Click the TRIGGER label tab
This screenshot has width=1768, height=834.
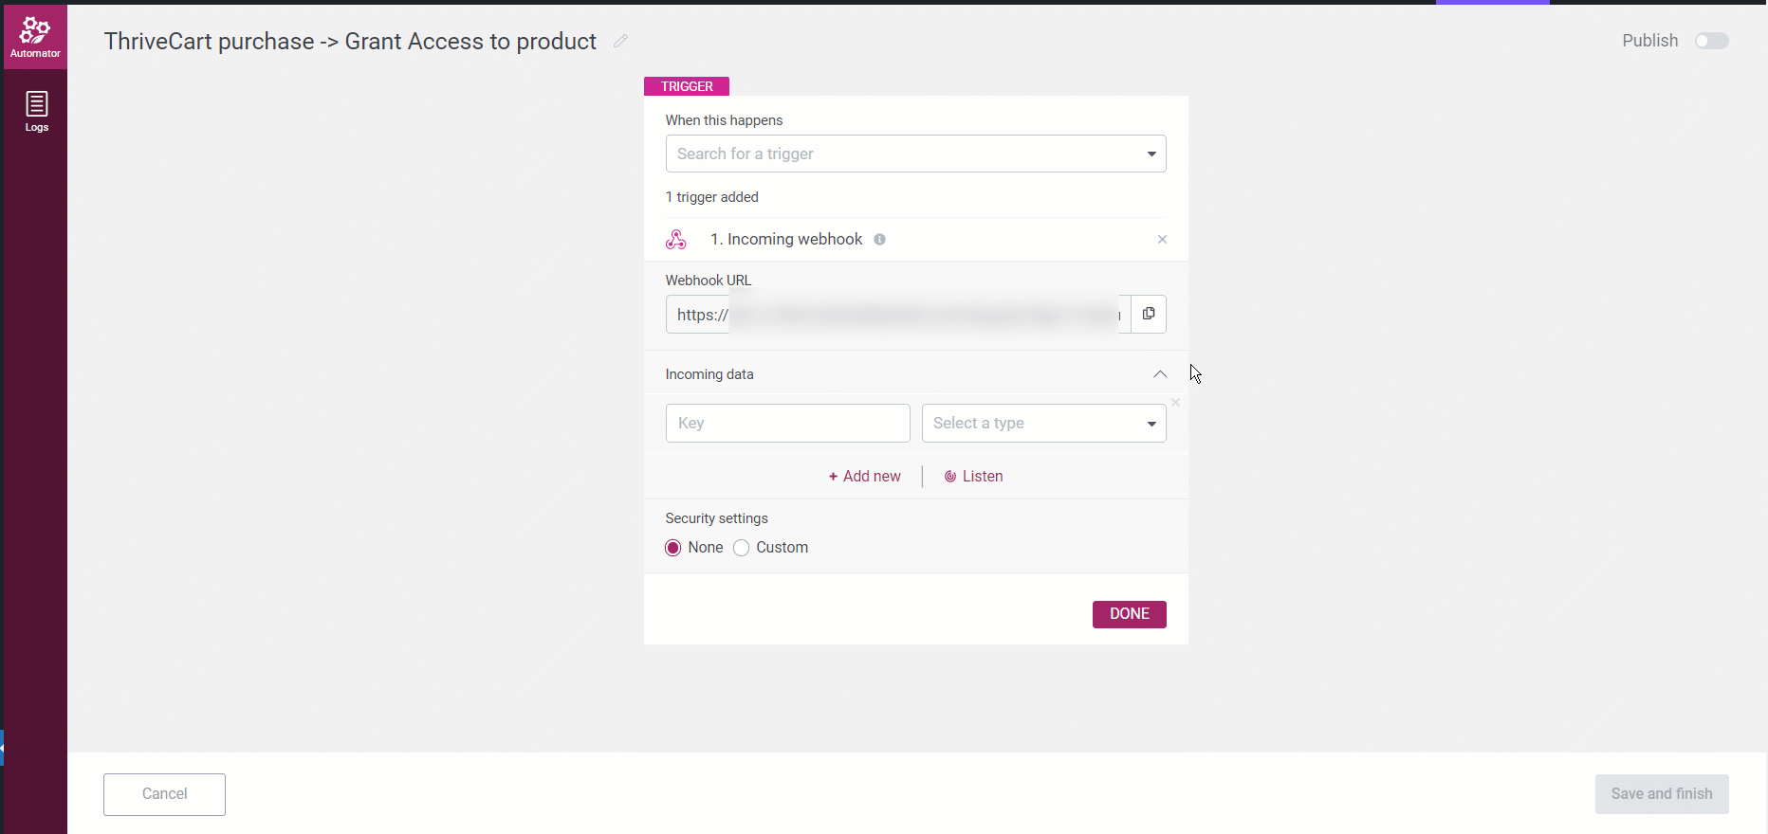coord(687,86)
